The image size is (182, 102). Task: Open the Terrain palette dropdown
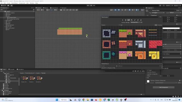pos(111,25)
